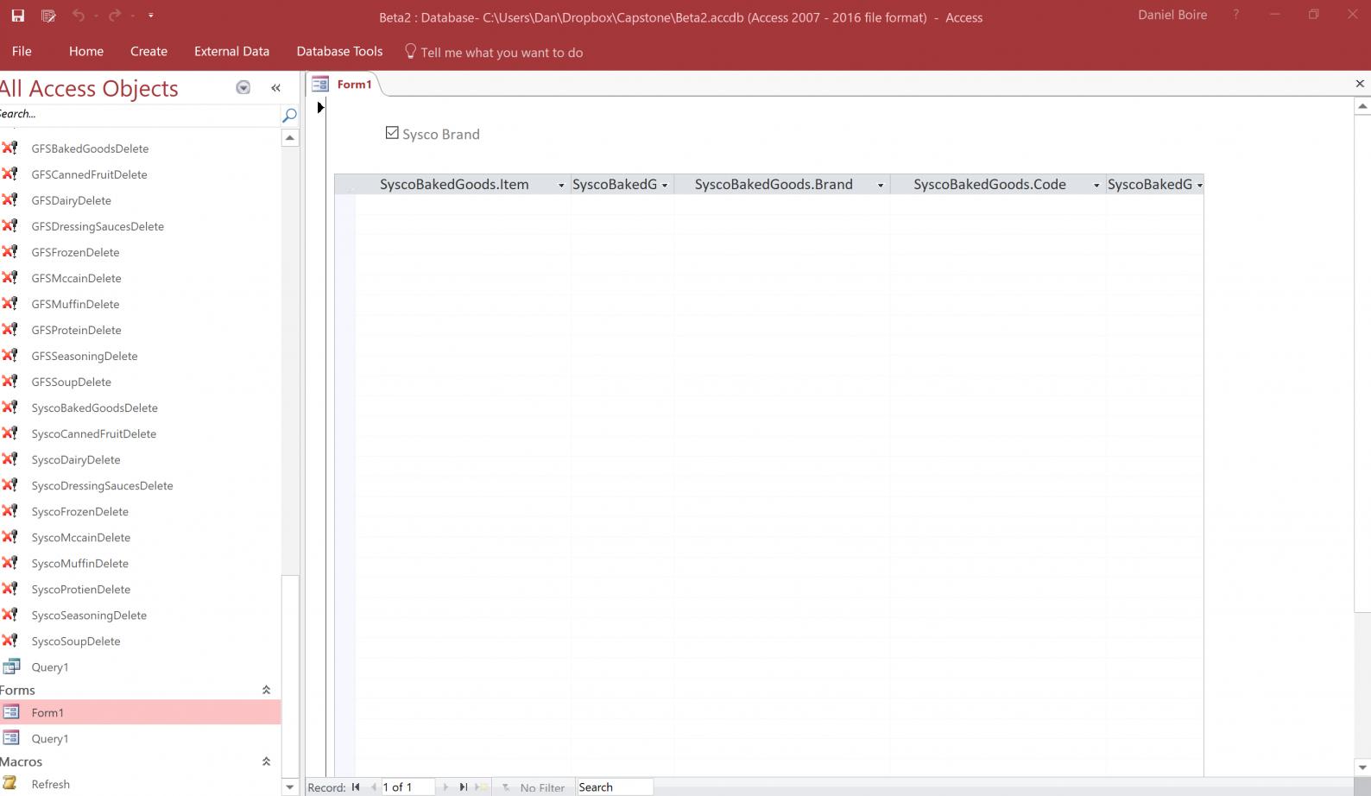Click the navigation pane scroll down arrow
The height and width of the screenshot is (796, 1371).
click(290, 787)
